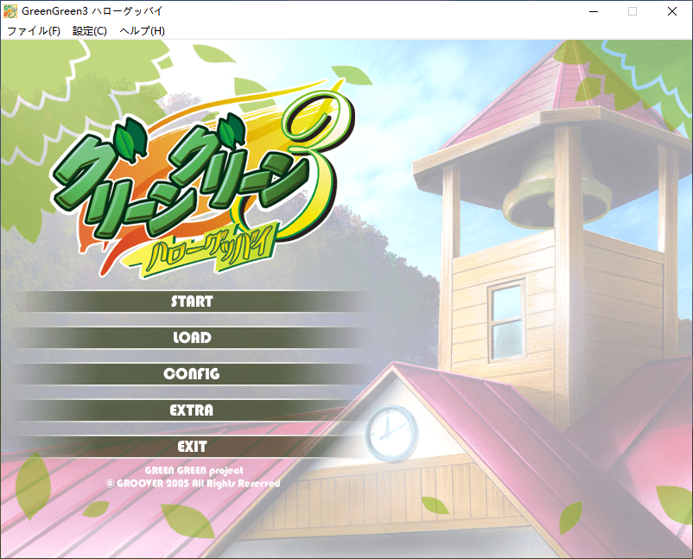Click EXIT to quit the game

tap(191, 447)
